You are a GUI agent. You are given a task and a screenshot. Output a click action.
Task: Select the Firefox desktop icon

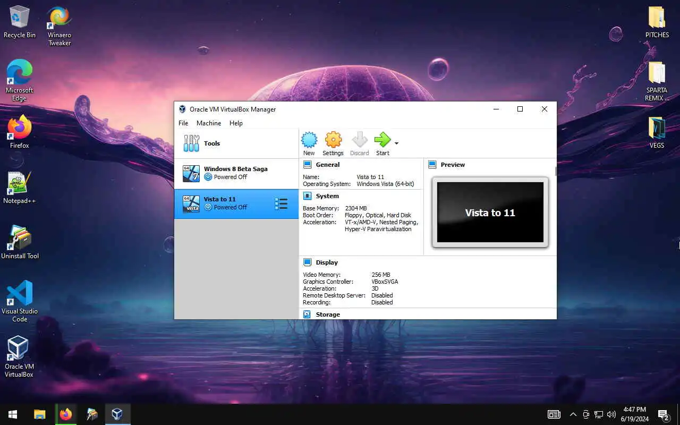(20, 132)
